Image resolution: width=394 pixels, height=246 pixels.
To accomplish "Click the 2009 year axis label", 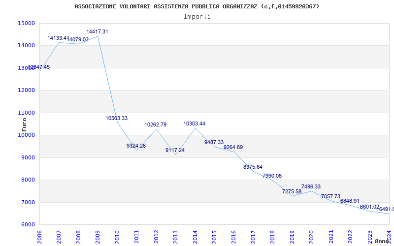I will coord(98,236).
